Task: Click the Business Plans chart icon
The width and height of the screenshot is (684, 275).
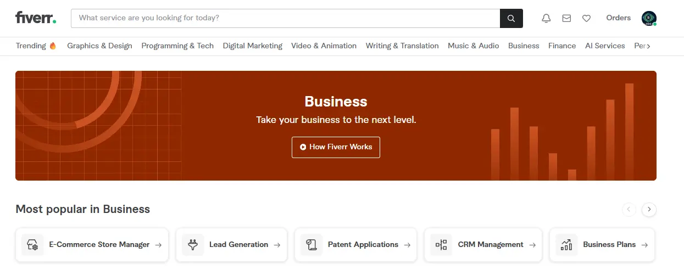Action: coord(566,245)
